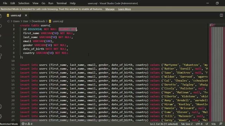Click line number 11 in the gutter

13,65
